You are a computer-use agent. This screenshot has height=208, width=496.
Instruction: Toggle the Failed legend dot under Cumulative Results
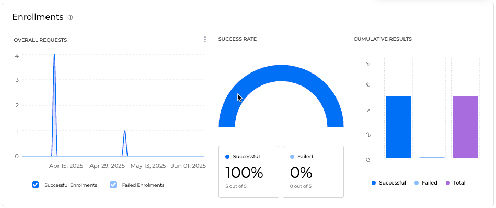pyautogui.click(x=416, y=183)
